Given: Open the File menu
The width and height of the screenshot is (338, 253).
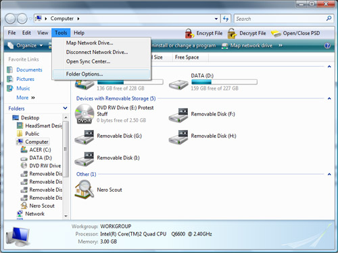Looking at the screenshot, I should click(x=11, y=33).
